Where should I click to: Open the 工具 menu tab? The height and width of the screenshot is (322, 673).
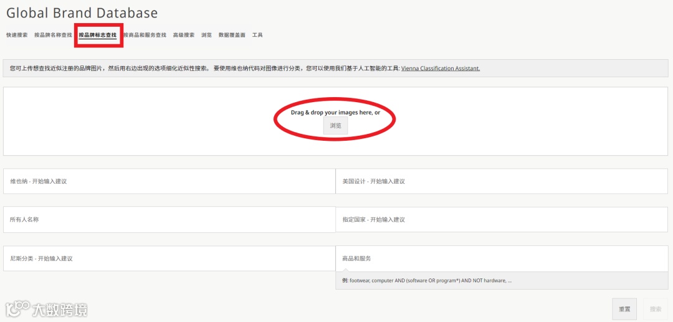pos(257,35)
